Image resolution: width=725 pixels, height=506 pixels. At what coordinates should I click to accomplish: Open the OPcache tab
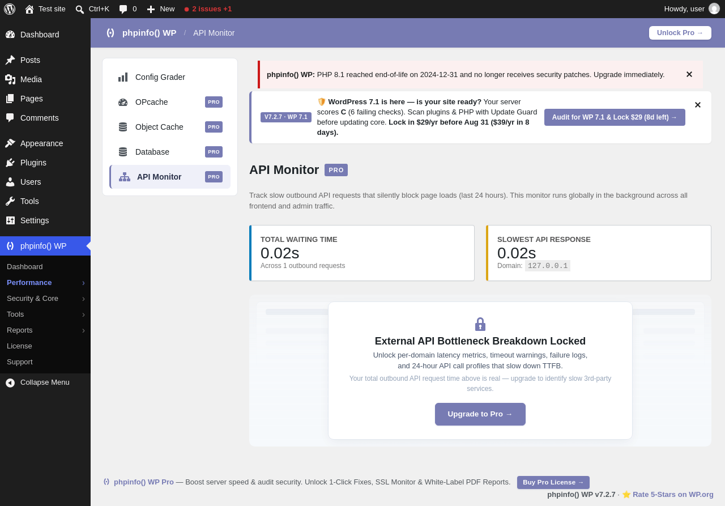coord(170,102)
